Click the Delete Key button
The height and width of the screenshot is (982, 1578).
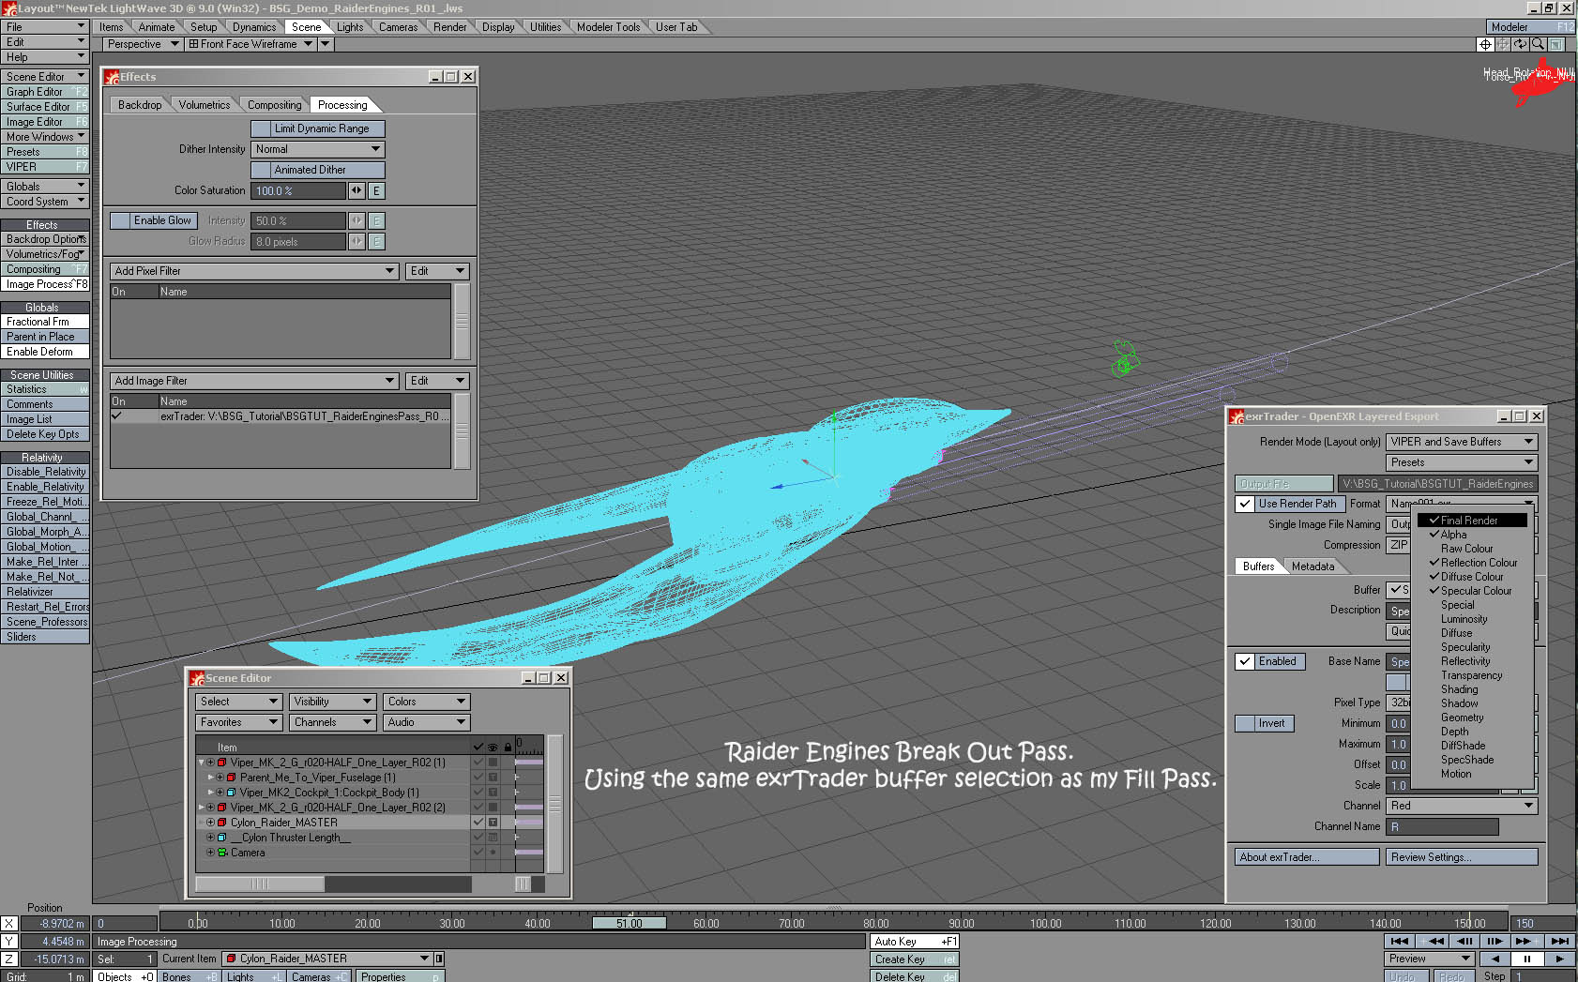(x=914, y=976)
